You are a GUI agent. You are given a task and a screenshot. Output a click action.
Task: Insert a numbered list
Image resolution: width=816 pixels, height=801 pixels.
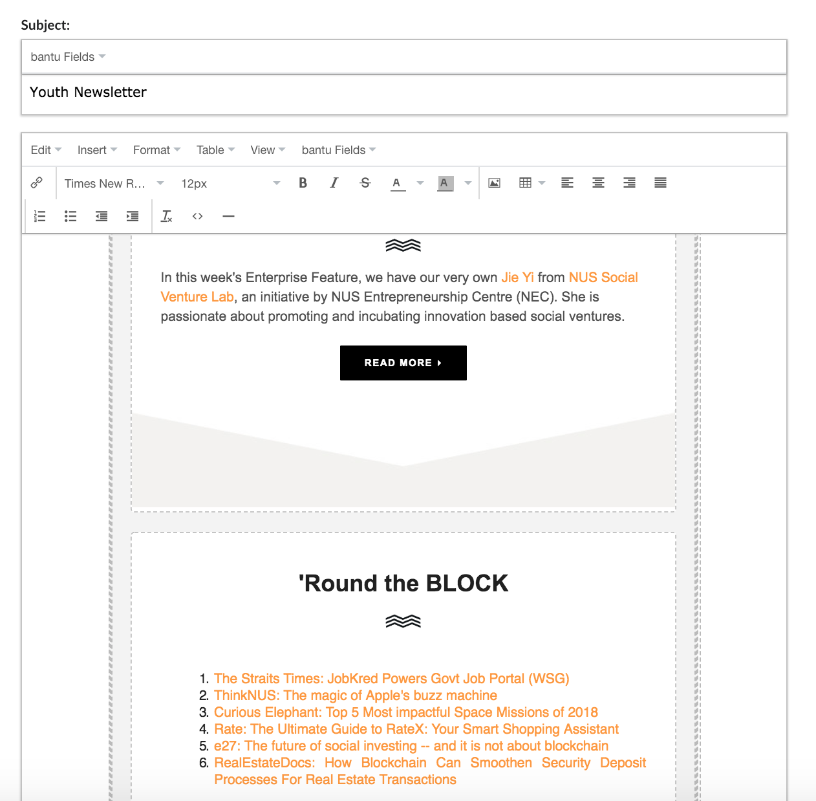pos(40,216)
